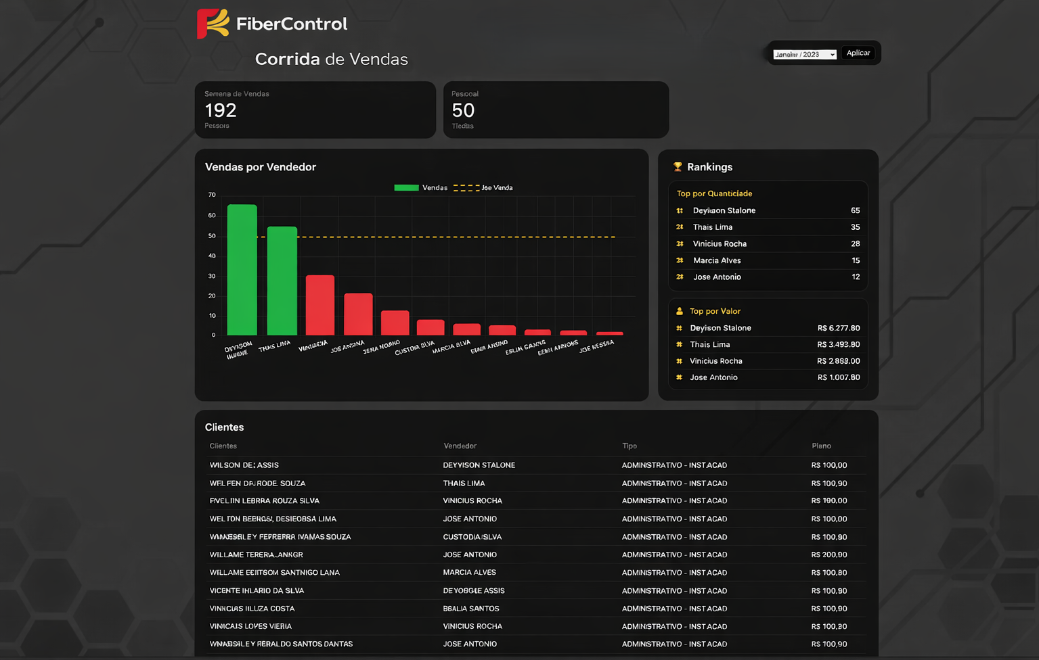The image size is (1039, 660).
Task: Select the Top por Valor heading
Action: coord(715,311)
